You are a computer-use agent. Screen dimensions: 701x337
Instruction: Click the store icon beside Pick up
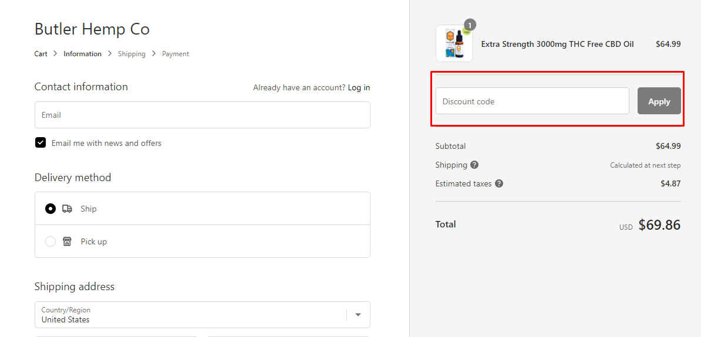[x=67, y=241]
